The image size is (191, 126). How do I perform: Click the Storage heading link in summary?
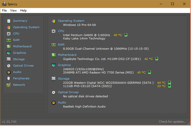click(x=63, y=79)
